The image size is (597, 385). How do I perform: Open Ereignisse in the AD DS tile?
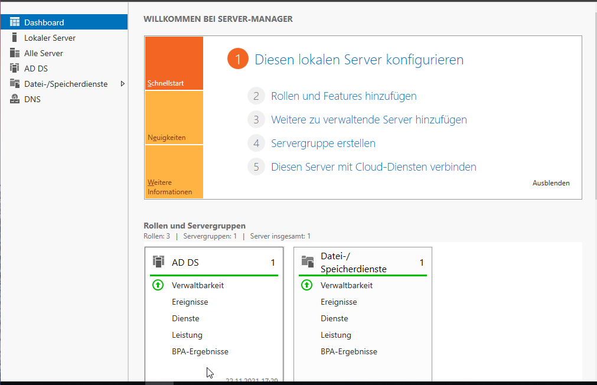(x=190, y=302)
